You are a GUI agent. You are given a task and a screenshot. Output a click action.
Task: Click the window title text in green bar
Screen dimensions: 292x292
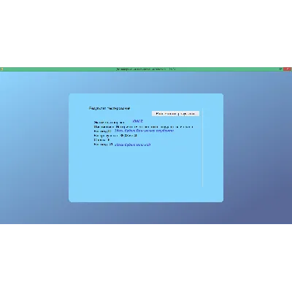coord(145,69)
